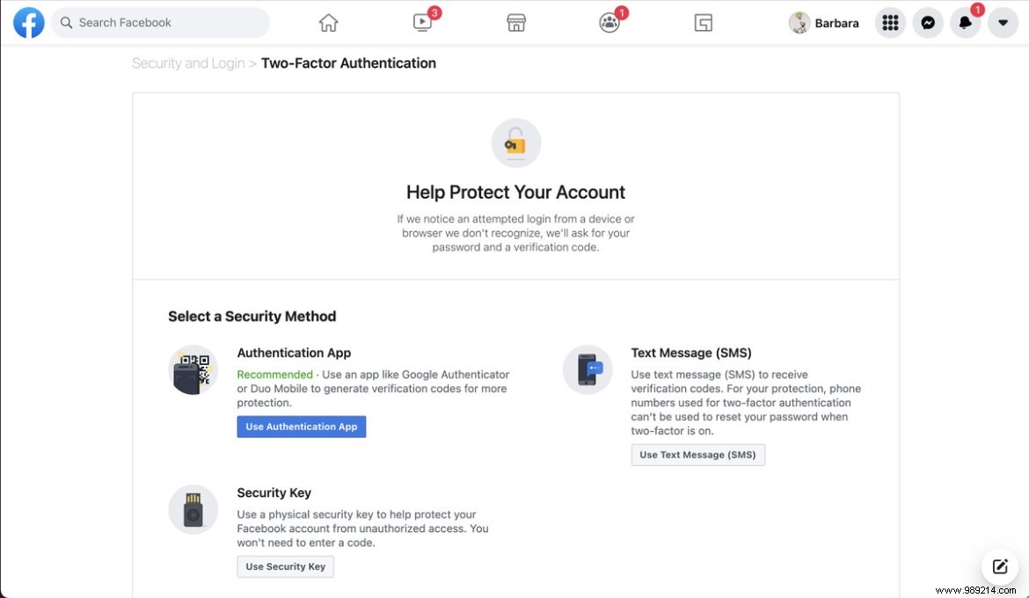Screen dimensions: 1029x598
Task: Click the Facebook logo
Action: click(28, 22)
